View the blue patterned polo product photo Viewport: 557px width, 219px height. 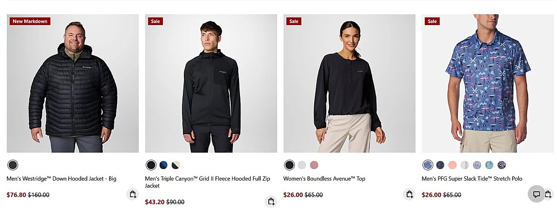point(487,83)
